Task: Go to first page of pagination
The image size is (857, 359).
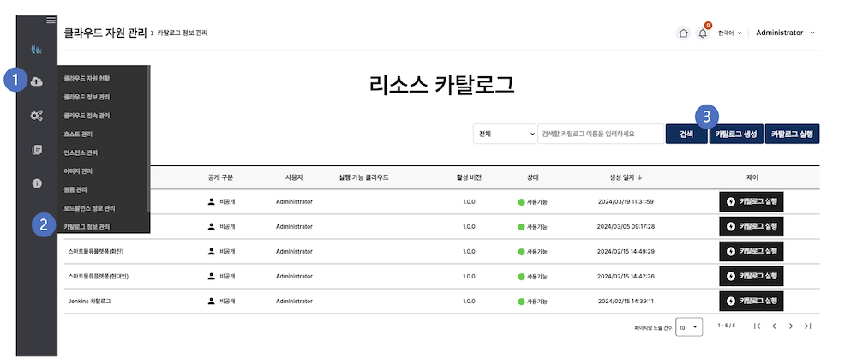Action: coord(757,326)
